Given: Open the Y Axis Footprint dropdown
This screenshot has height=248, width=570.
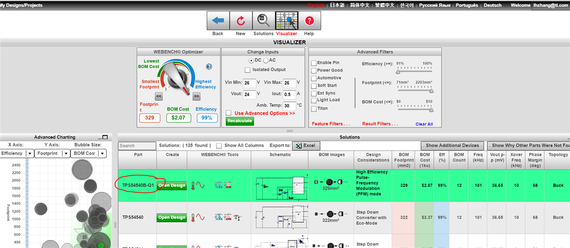Looking at the screenshot, I should pyautogui.click(x=52, y=153).
